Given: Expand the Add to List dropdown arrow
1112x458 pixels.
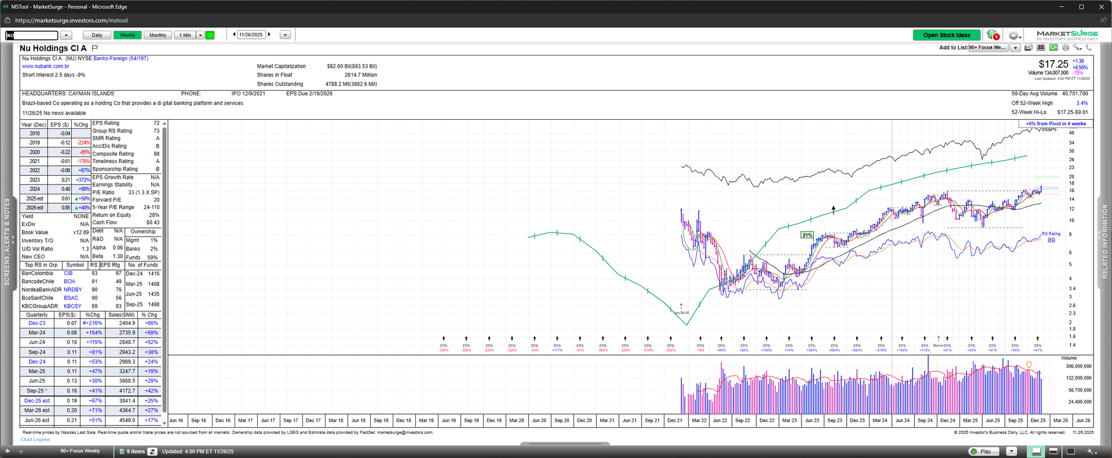Looking at the screenshot, I should [1015, 47].
